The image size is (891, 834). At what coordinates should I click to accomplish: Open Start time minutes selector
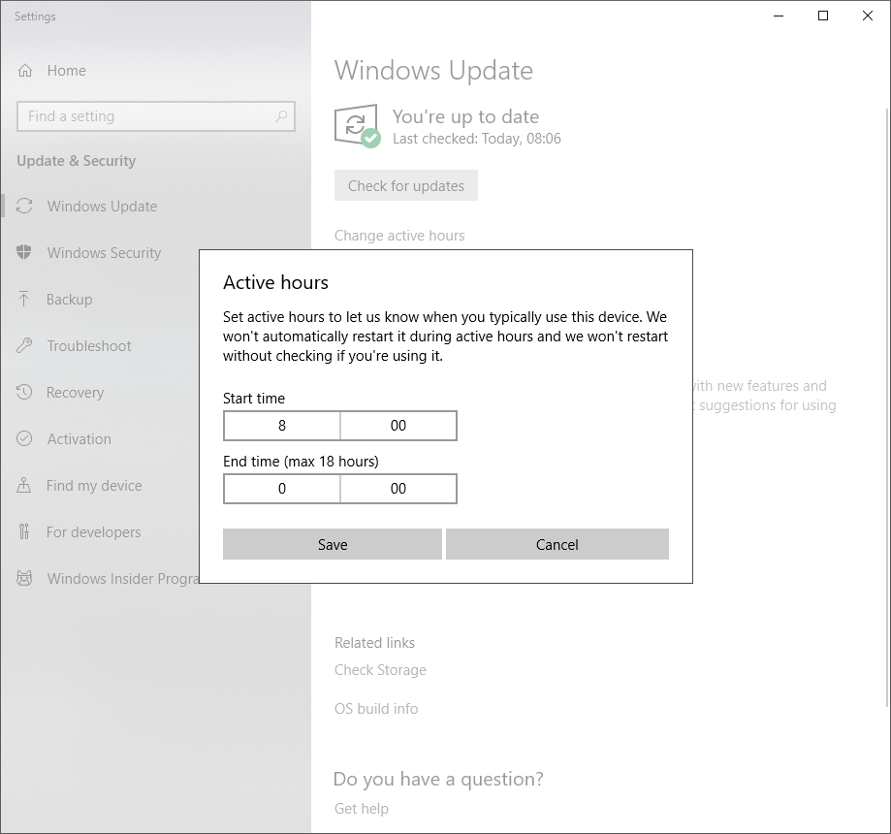(398, 426)
